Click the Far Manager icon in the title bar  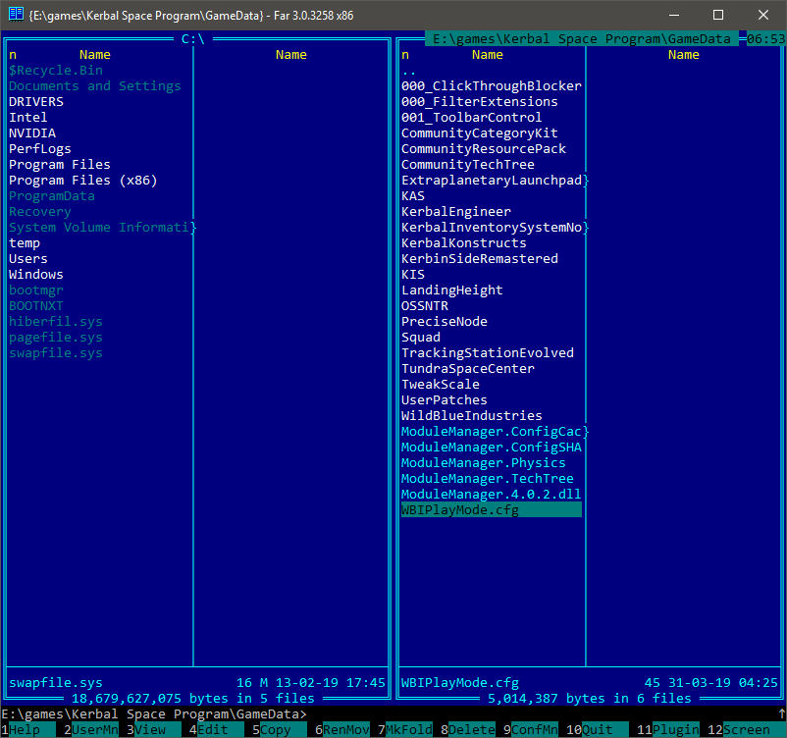point(16,15)
